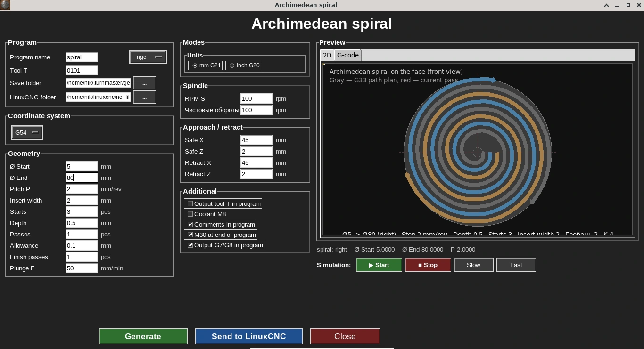Uncheck M30 at end of program
Viewport: 644px width, 349px height.
pyautogui.click(x=221, y=235)
